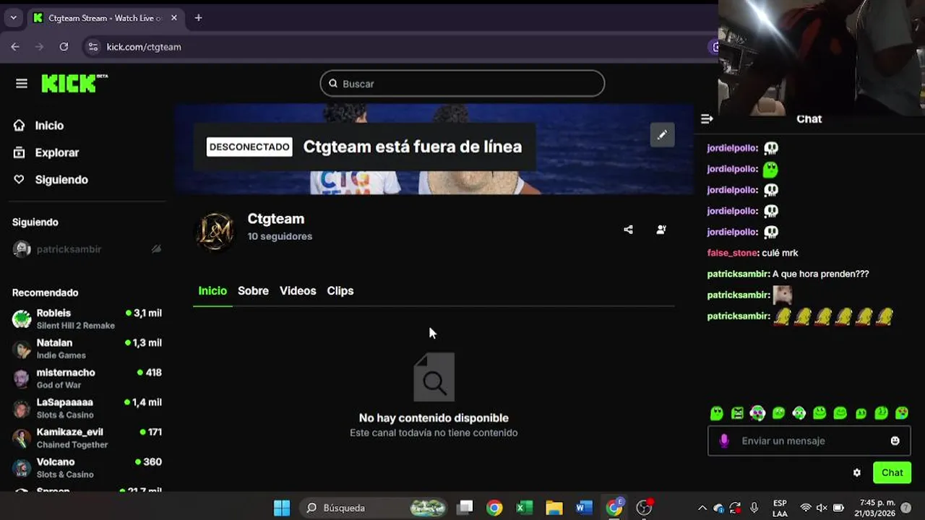Switch to the Videos tab
925x520 pixels.
click(298, 291)
